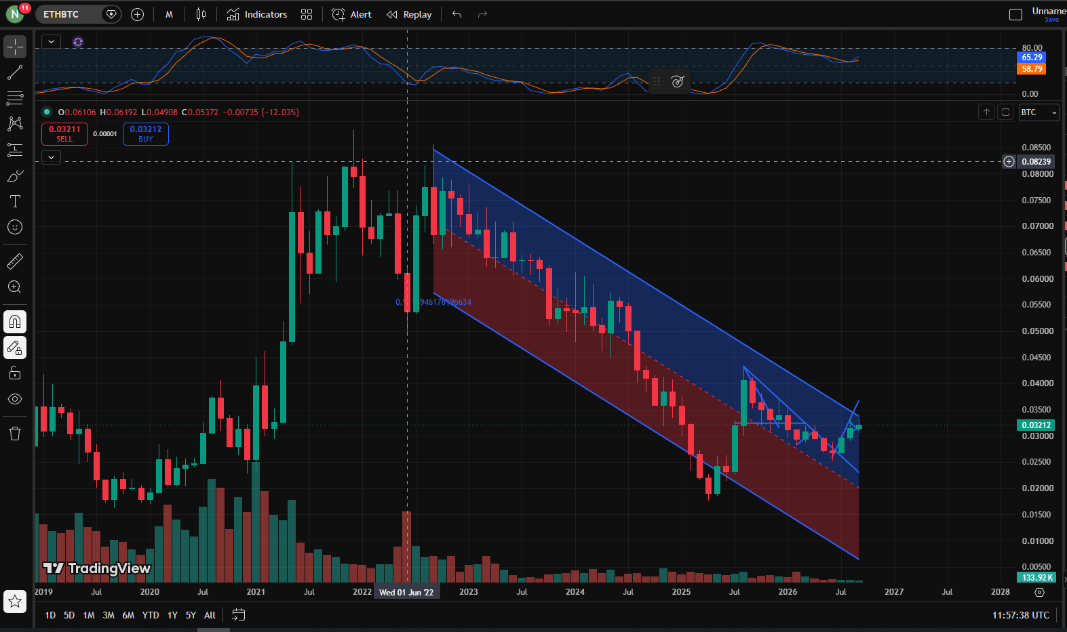Select the YTD time range
This screenshot has height=632, width=1067.
(x=151, y=615)
